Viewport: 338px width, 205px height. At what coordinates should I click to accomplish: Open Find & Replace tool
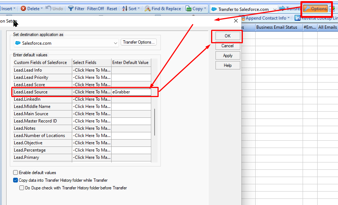pos(163,9)
